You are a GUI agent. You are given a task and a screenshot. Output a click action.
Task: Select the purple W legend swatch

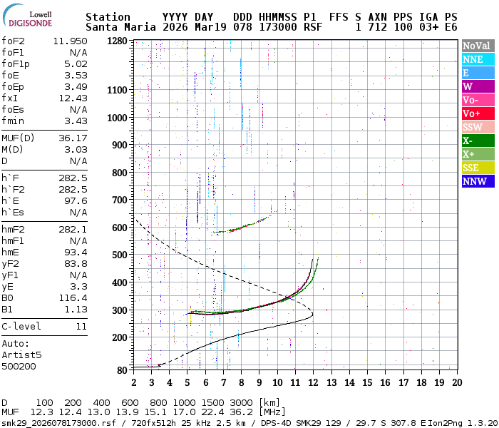click(x=477, y=86)
